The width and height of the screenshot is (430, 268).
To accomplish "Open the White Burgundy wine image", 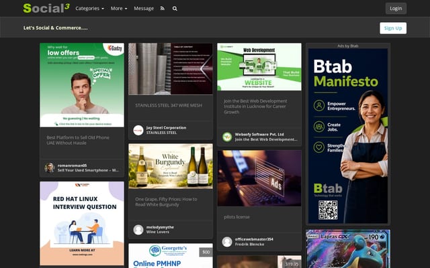I will click(171, 166).
